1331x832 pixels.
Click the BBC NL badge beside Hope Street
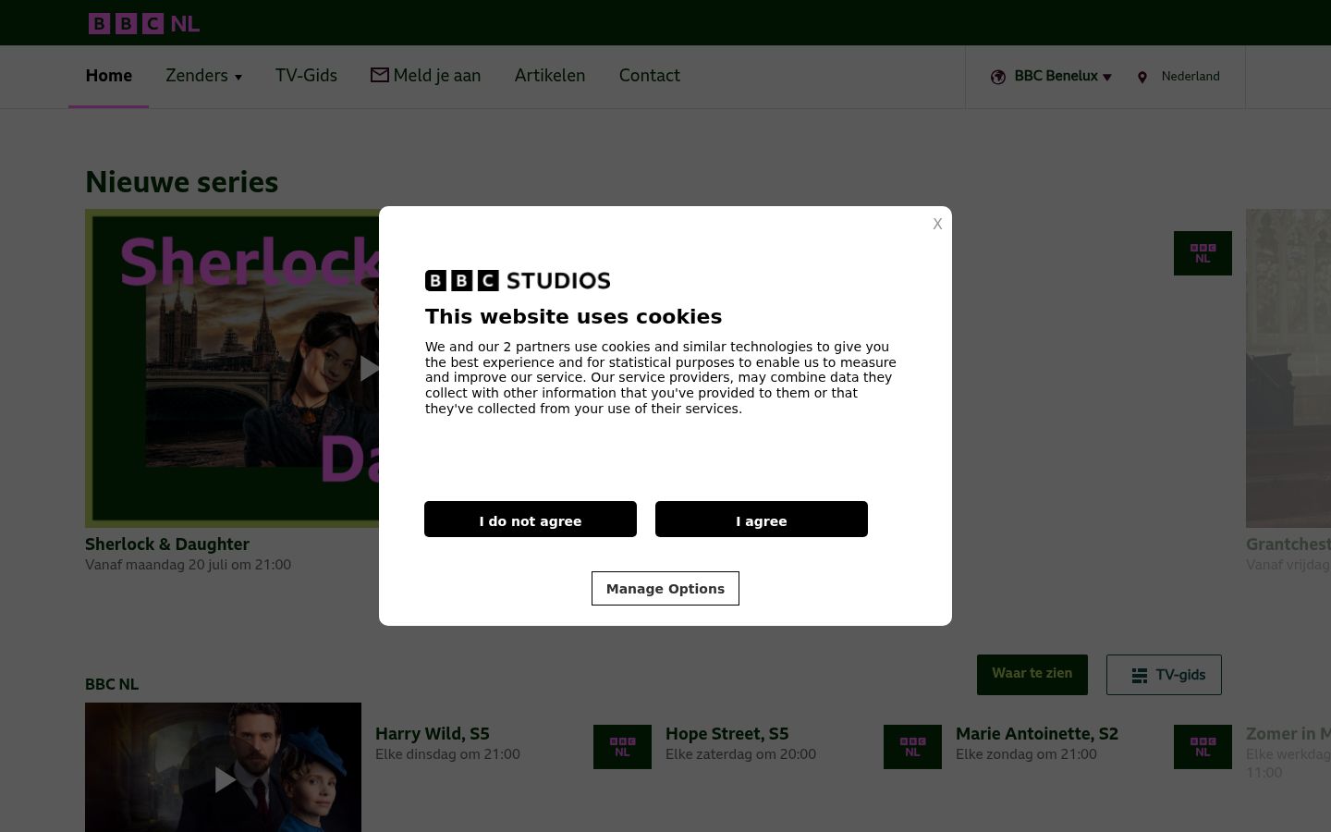pos(622,747)
